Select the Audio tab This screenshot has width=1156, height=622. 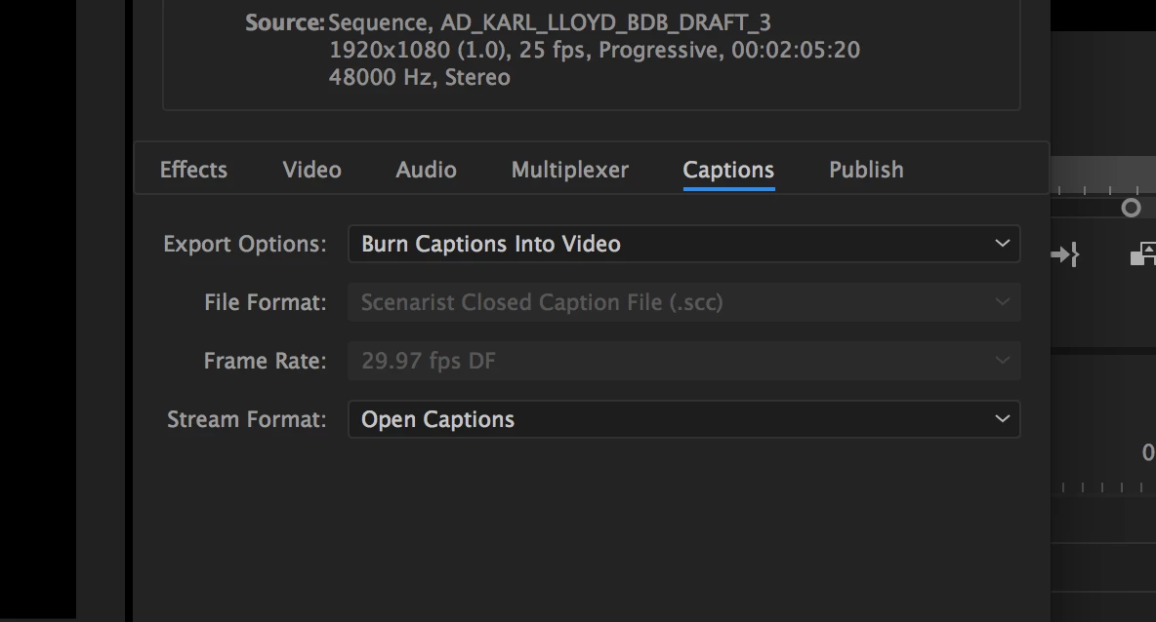(426, 170)
